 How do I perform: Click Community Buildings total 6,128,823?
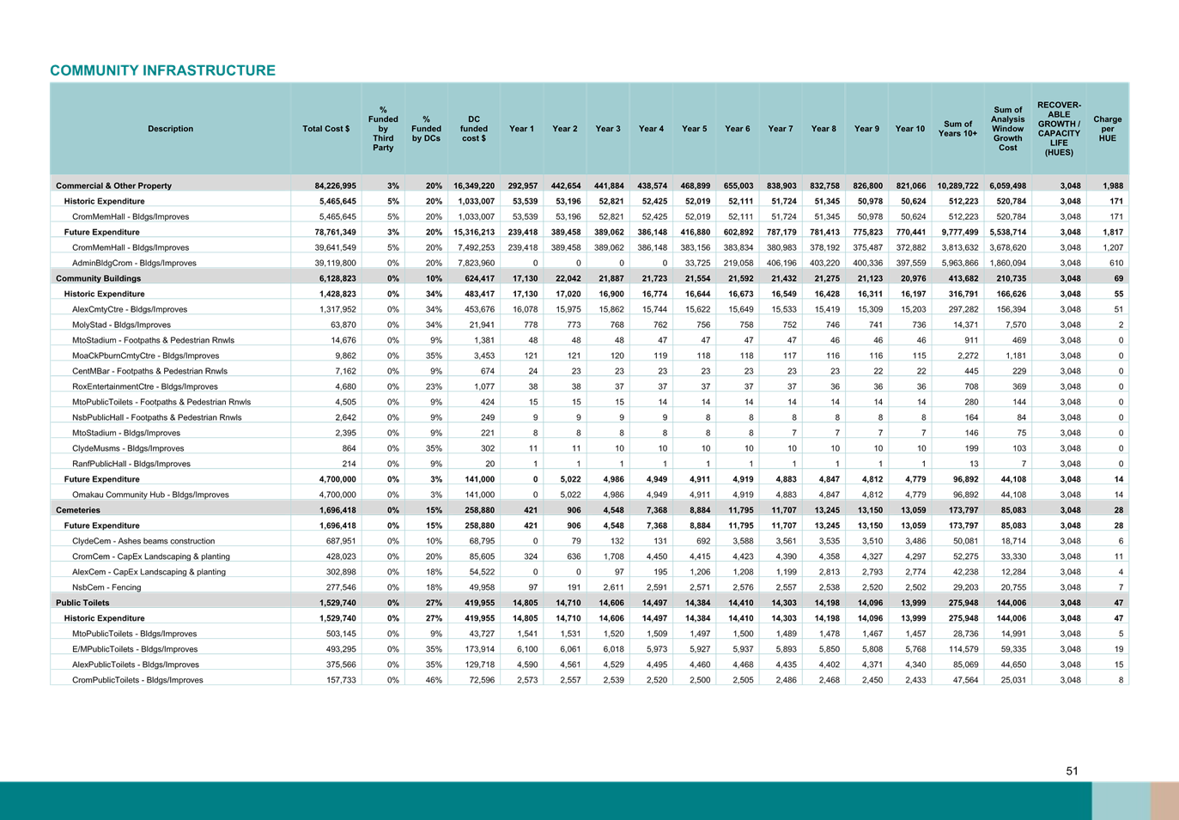337,278
